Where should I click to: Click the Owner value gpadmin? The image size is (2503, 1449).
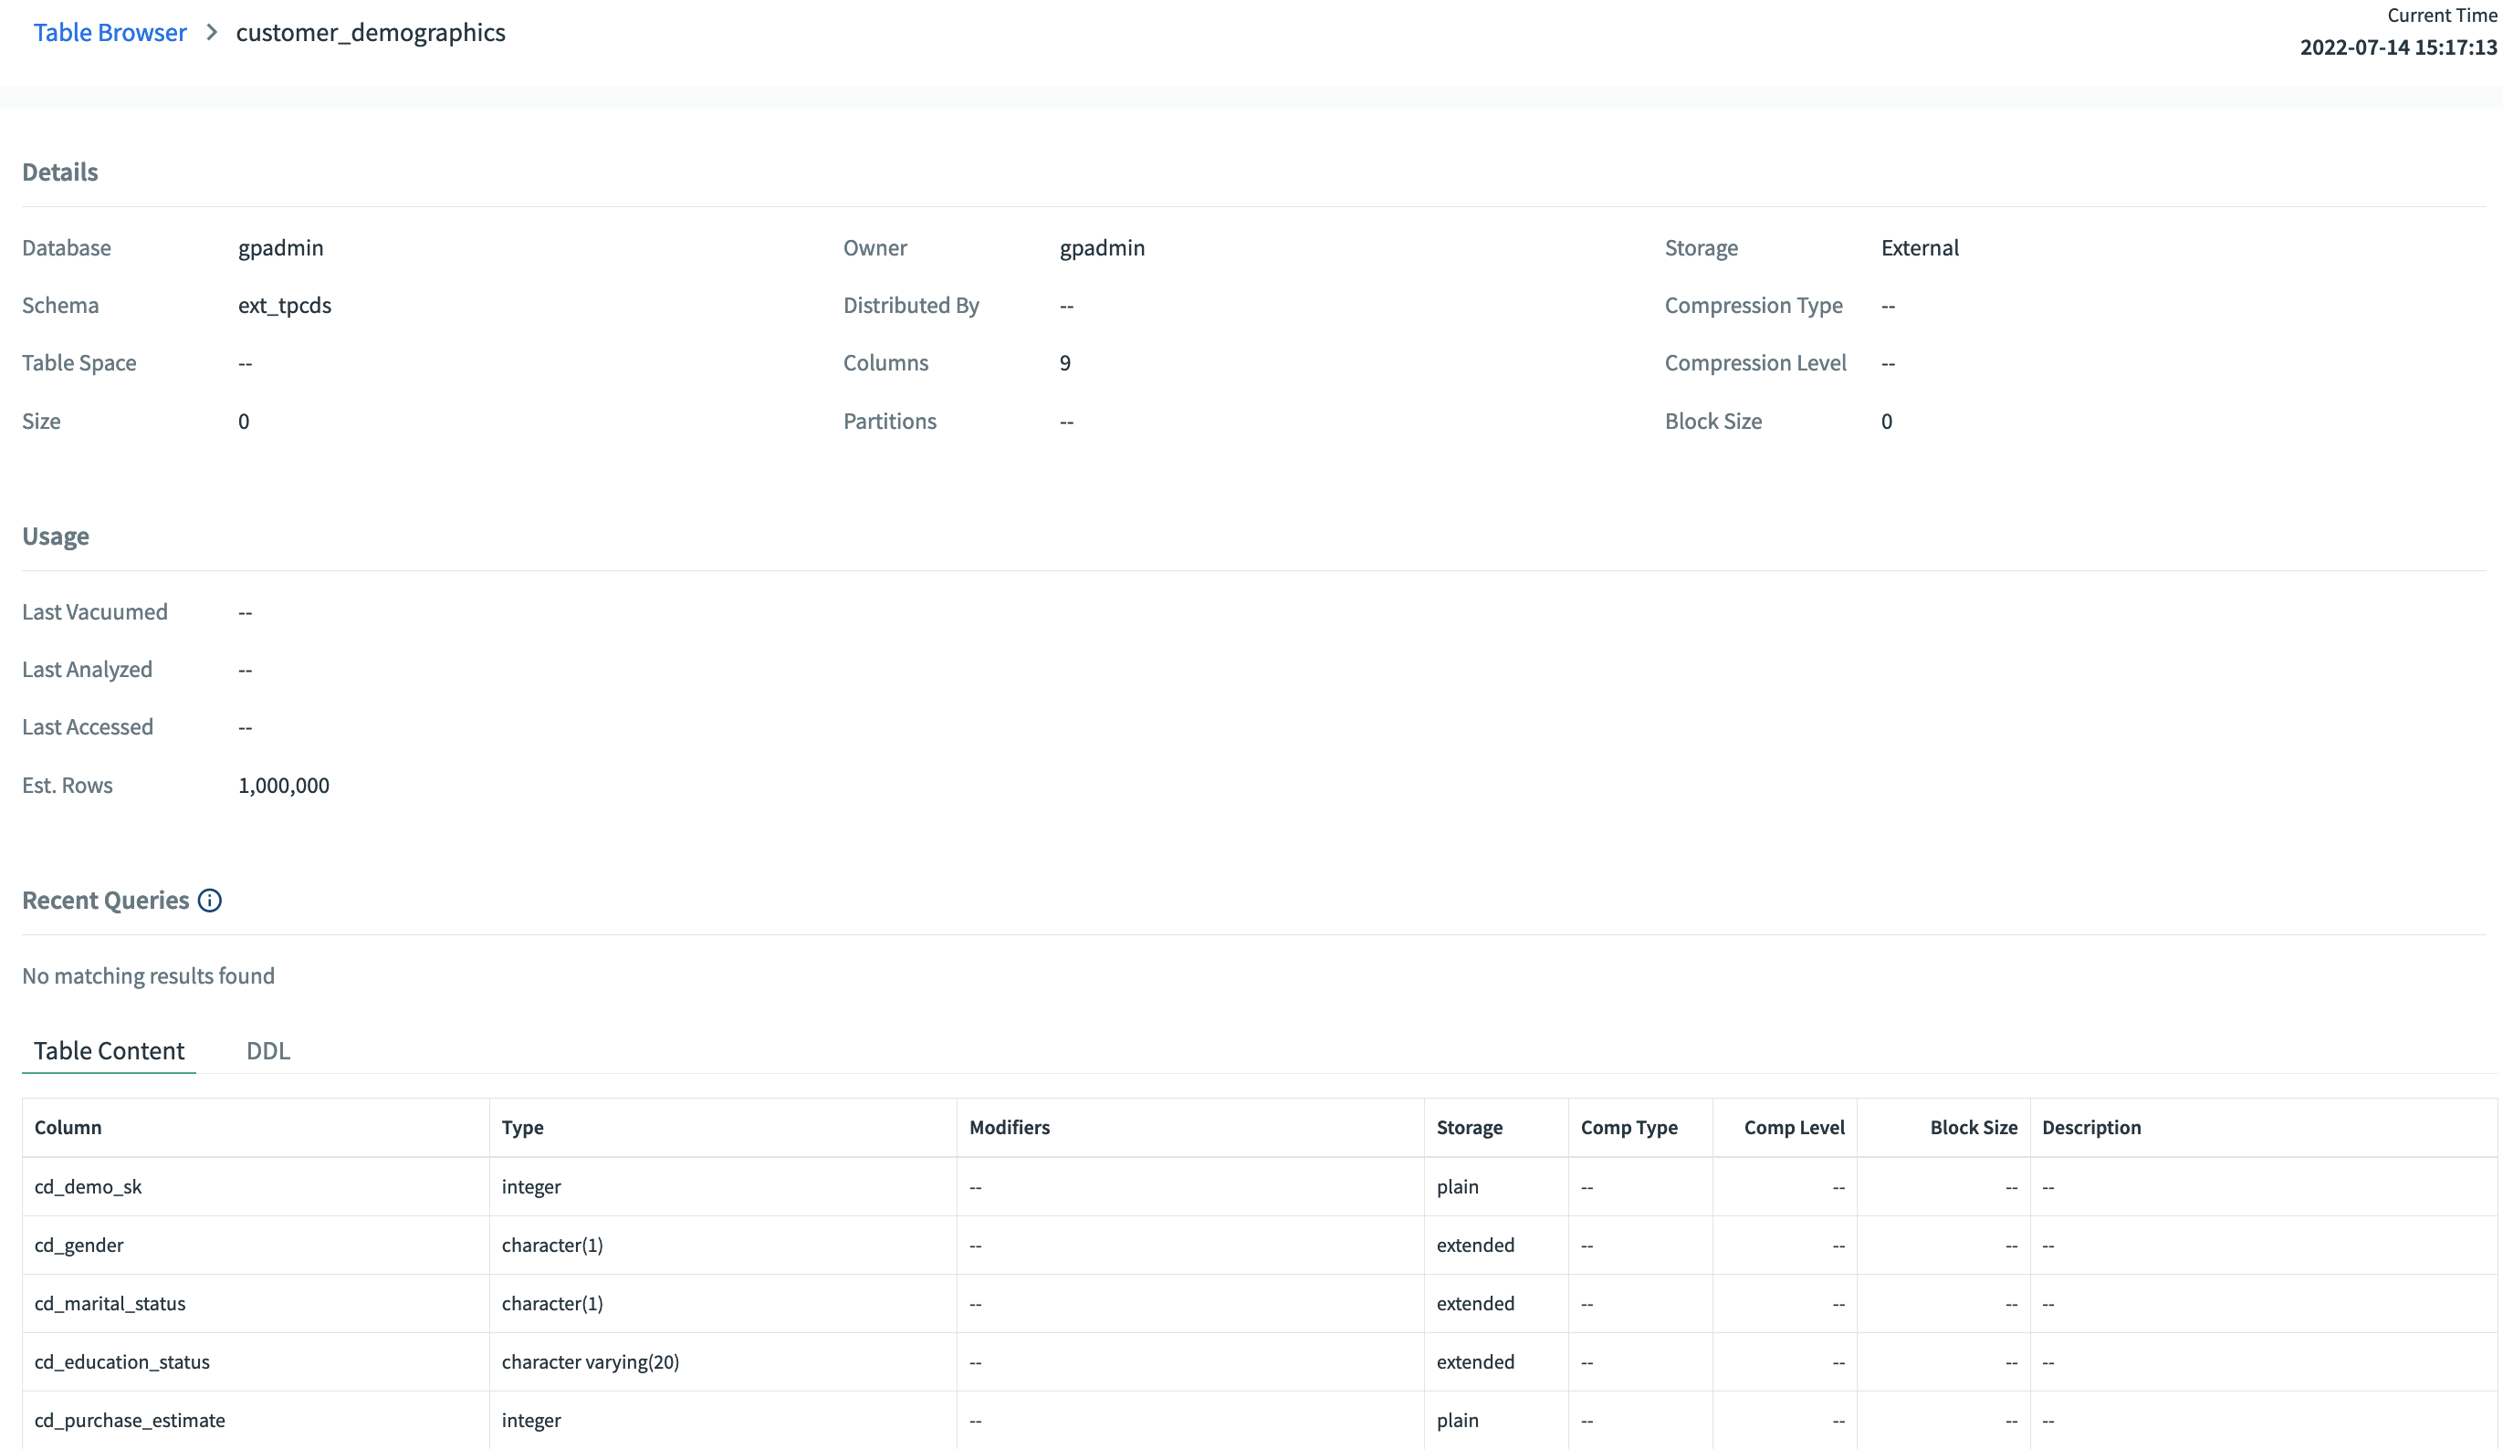coord(1103,247)
